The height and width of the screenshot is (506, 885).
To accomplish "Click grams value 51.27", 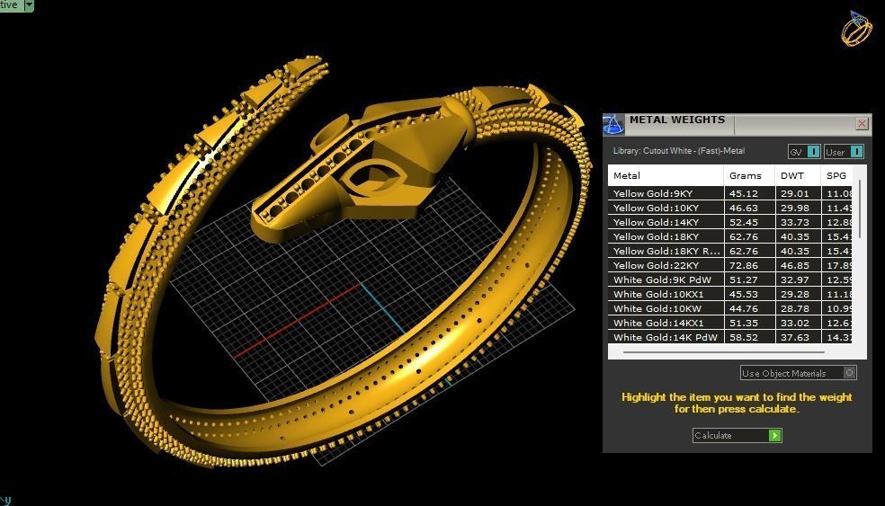I will pyautogui.click(x=743, y=280).
